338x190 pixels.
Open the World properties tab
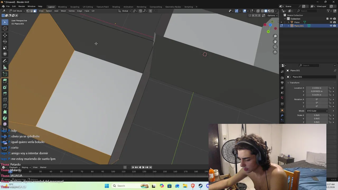[282, 98]
